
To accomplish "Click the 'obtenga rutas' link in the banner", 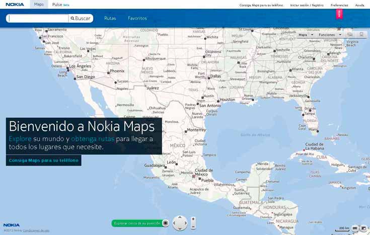I will pos(93,139).
